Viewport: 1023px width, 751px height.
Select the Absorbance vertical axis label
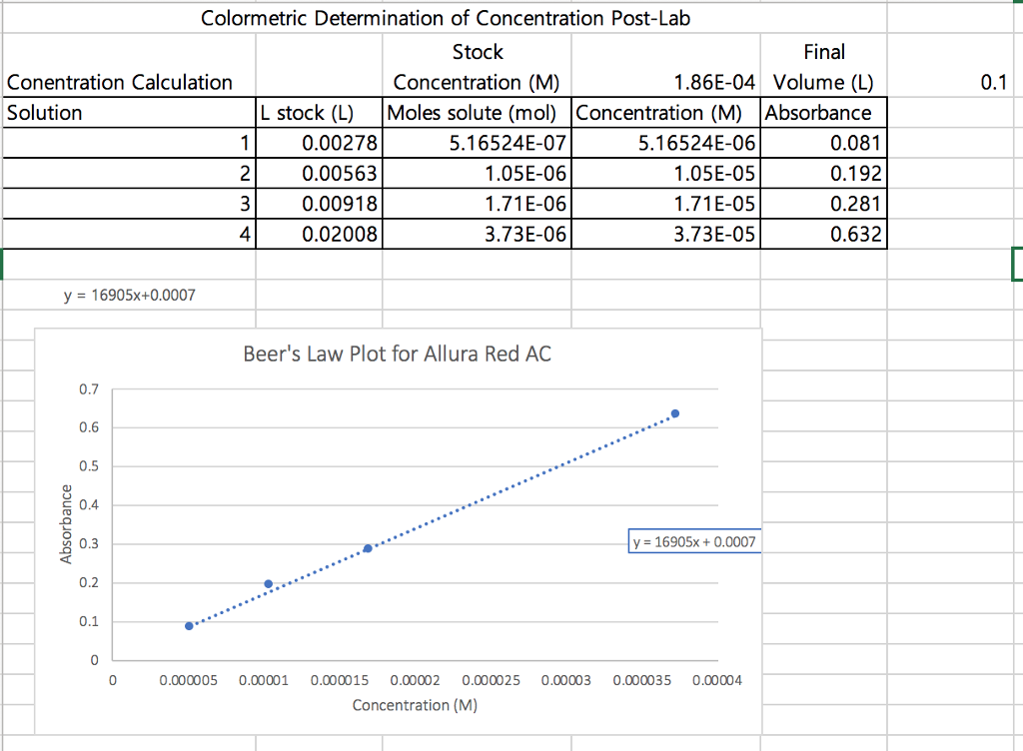click(x=67, y=519)
